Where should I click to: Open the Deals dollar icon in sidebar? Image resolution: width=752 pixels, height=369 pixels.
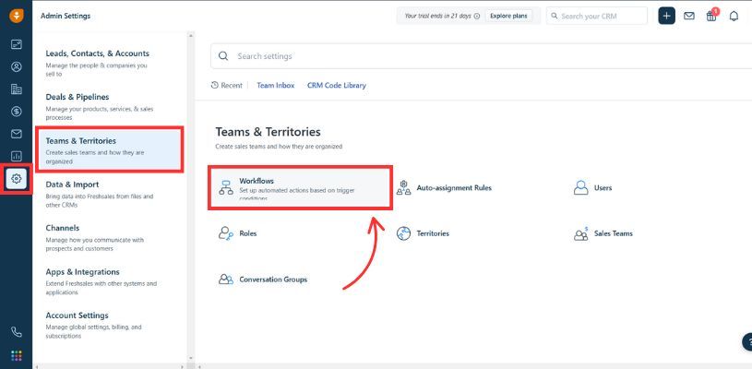pos(17,112)
